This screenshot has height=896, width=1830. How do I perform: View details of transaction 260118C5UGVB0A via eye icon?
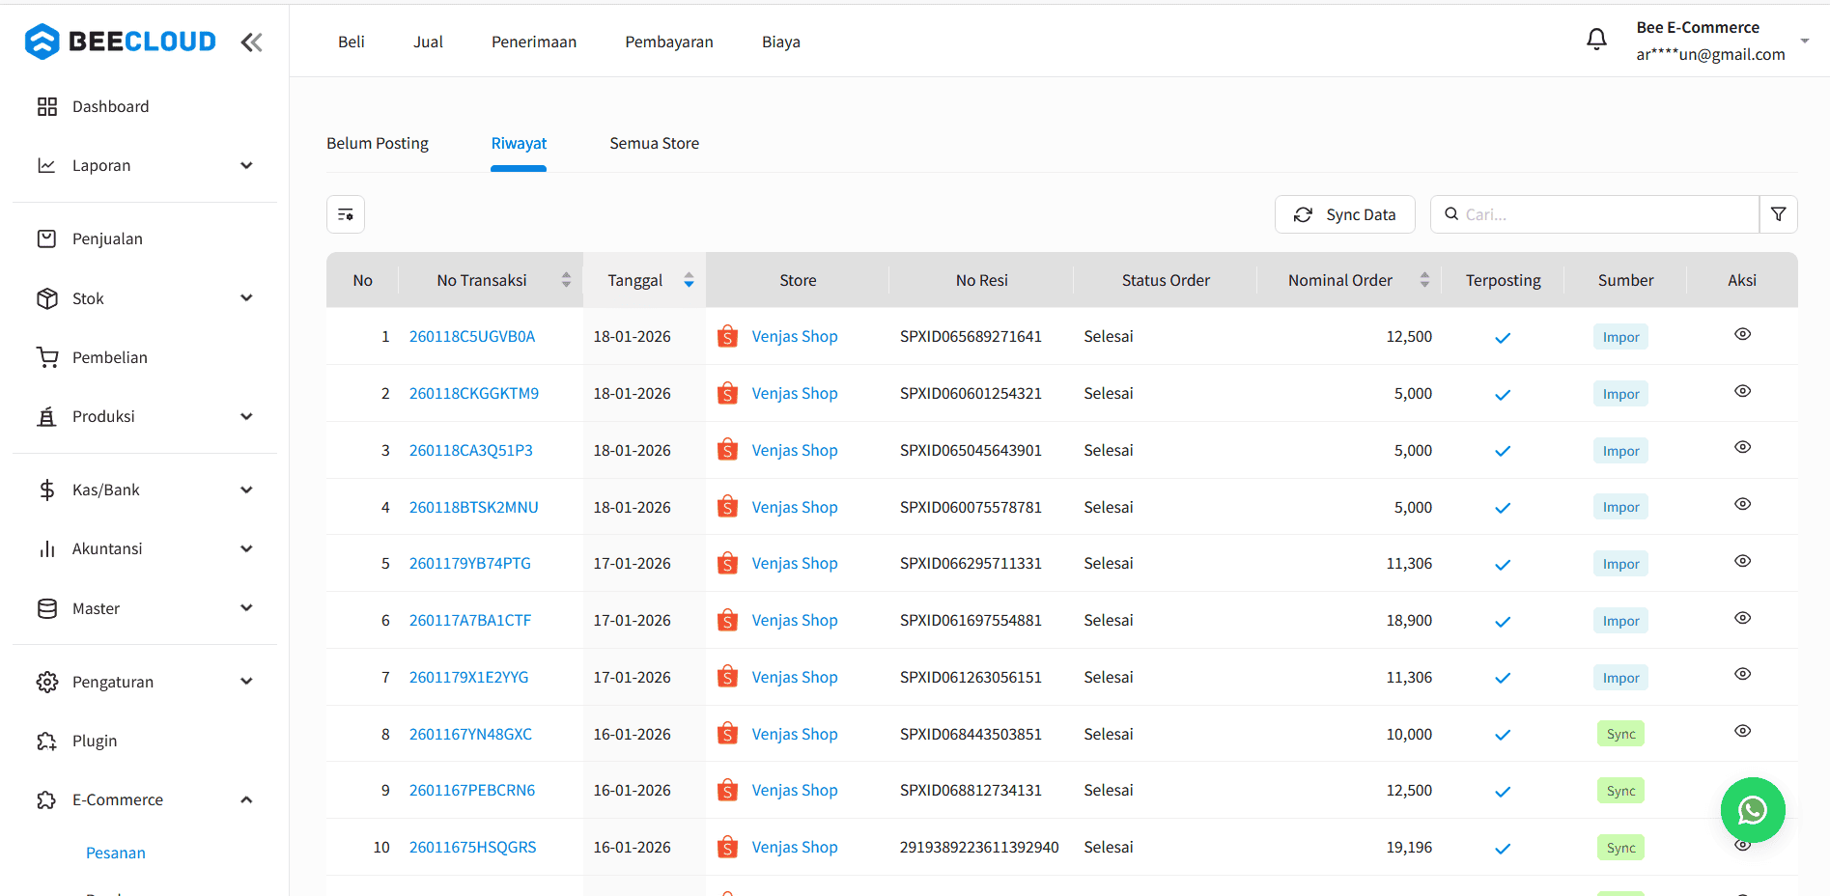[x=1742, y=334]
